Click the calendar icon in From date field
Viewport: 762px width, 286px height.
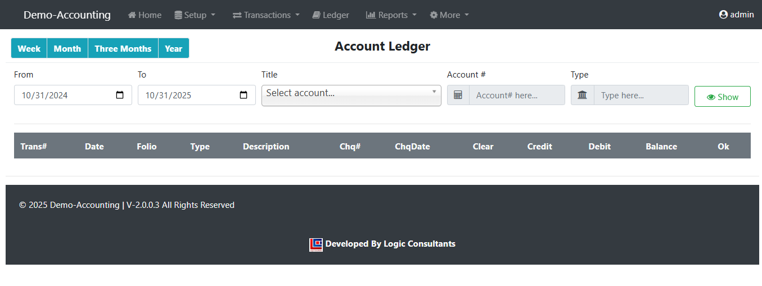click(x=120, y=96)
